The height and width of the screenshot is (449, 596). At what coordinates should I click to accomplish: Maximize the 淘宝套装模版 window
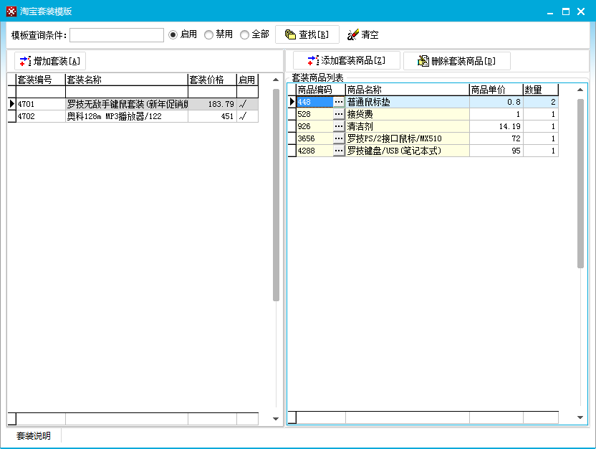point(566,11)
